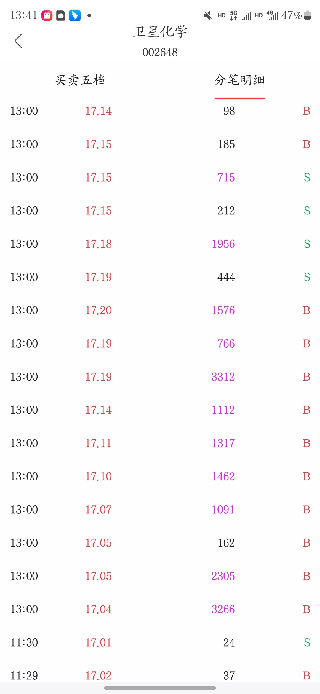Tap the stock code 002648

pyautogui.click(x=160, y=52)
